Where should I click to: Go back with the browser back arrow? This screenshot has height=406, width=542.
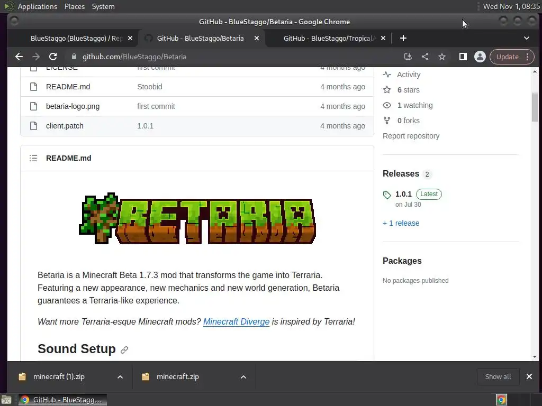(x=19, y=57)
